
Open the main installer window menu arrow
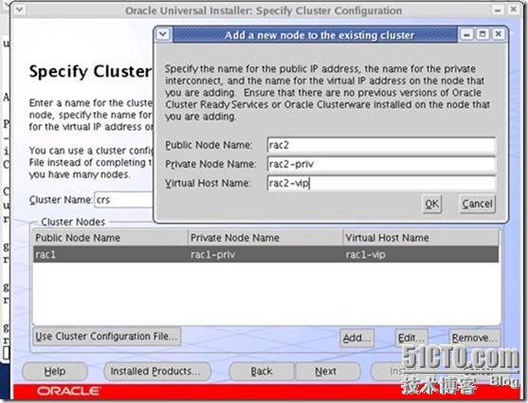coord(19,9)
